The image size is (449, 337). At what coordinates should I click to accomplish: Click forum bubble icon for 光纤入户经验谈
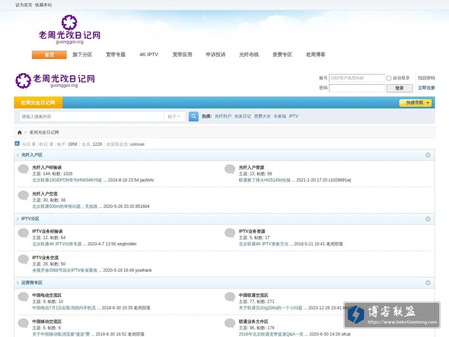(x=23, y=169)
